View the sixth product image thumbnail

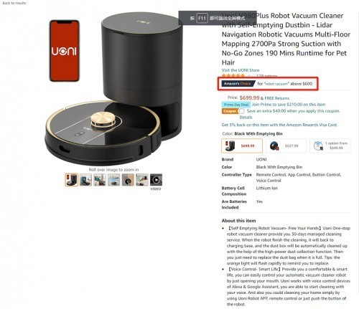[142, 180]
